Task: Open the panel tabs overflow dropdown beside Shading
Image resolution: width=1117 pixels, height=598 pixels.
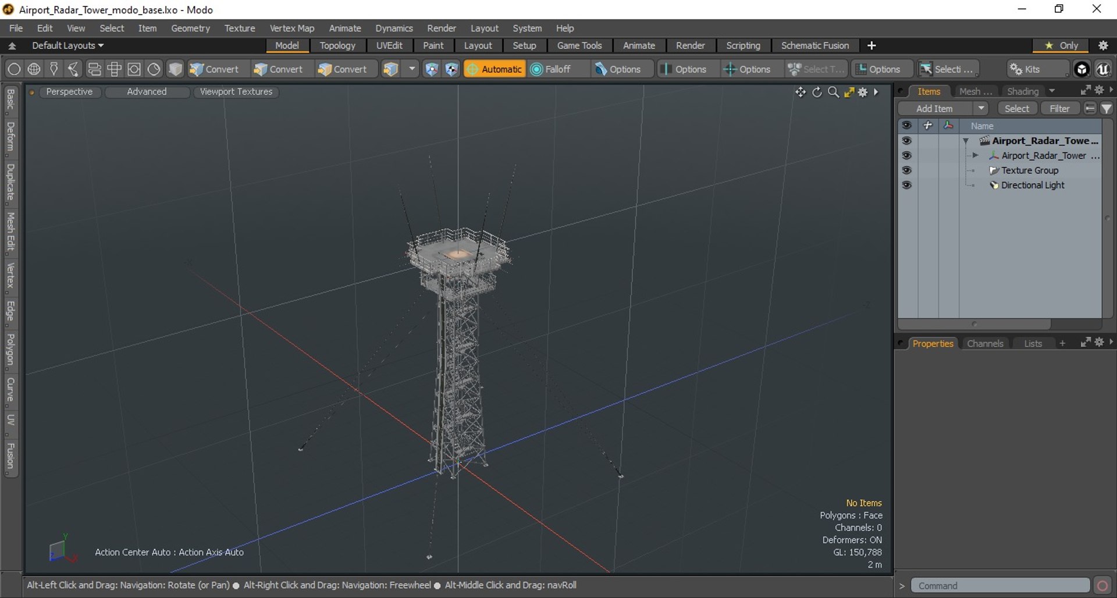Action: [1052, 91]
